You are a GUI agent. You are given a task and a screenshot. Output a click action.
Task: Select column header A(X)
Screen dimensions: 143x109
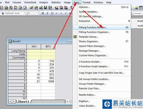pos(34,46)
